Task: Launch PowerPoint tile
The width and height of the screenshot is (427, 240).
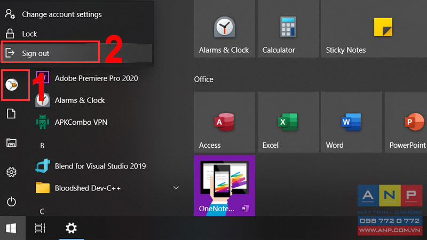Action: pyautogui.click(x=406, y=122)
